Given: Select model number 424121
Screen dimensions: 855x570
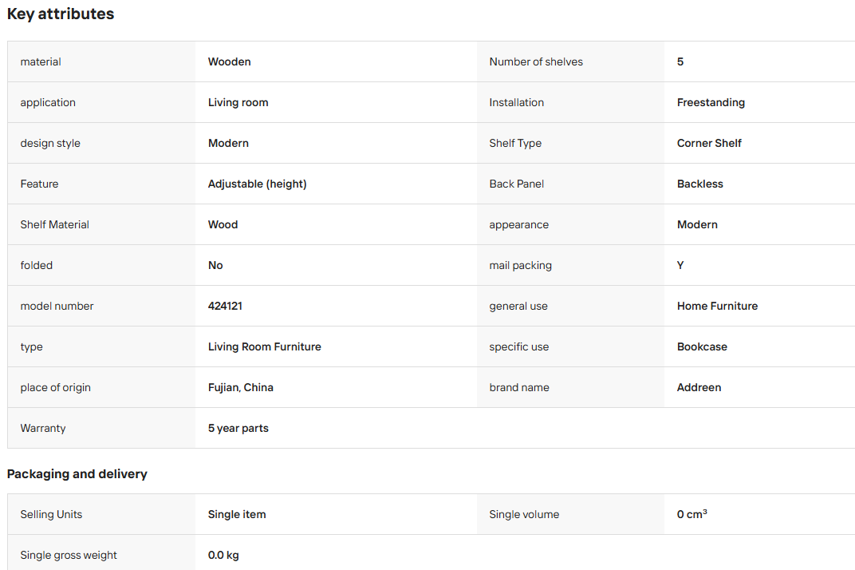Looking at the screenshot, I should pos(225,307).
